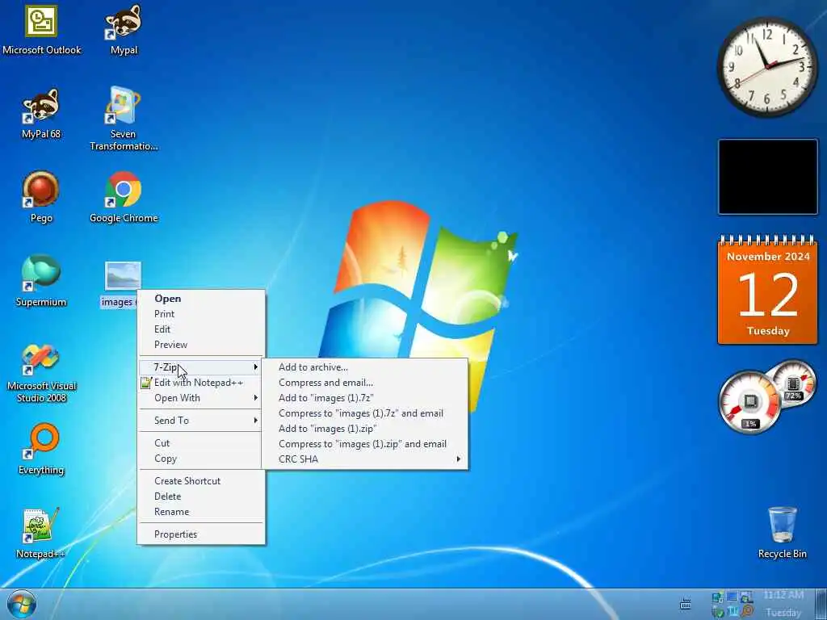827x620 pixels.
Task: Expand the CRC SHA submenu
Action: click(x=364, y=459)
